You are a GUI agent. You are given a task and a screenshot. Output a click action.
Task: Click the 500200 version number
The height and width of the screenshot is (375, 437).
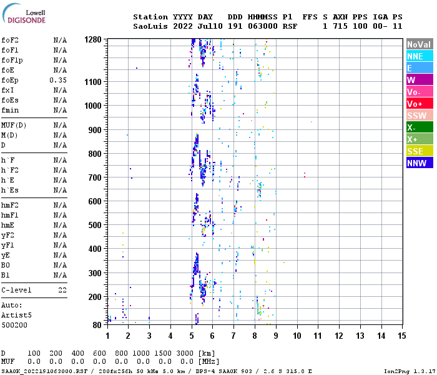14,326
